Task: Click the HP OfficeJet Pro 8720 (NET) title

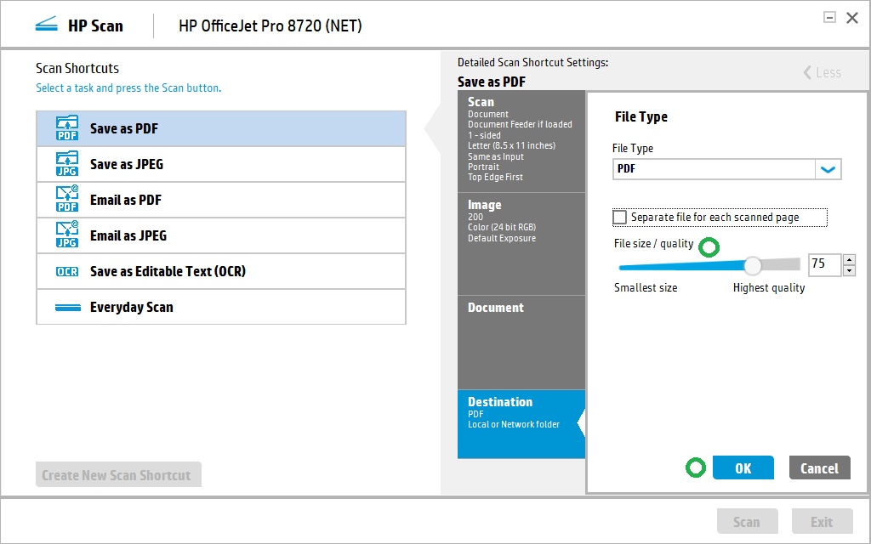Action: click(270, 25)
